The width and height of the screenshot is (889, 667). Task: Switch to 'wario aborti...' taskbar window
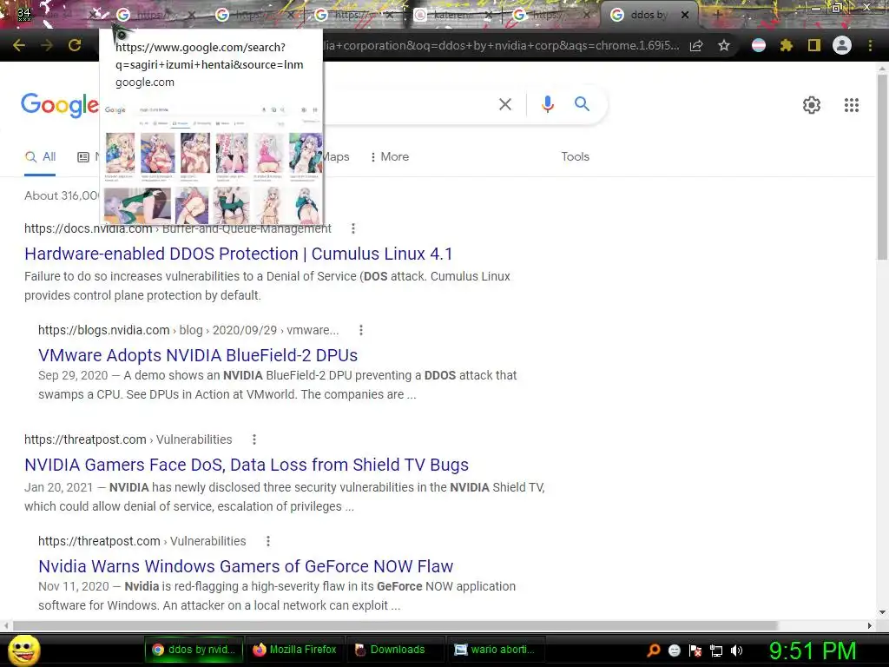497,650
